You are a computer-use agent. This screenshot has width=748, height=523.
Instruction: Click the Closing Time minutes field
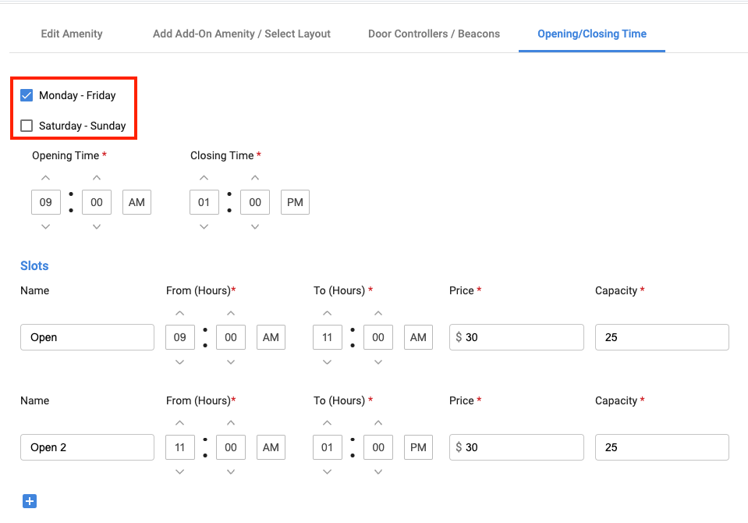coord(255,202)
